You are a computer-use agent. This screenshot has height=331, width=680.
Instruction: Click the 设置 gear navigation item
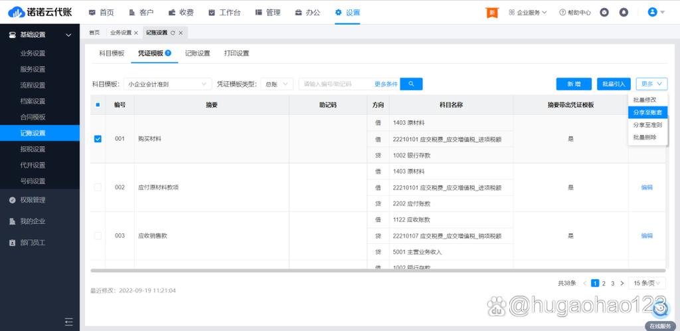click(347, 13)
